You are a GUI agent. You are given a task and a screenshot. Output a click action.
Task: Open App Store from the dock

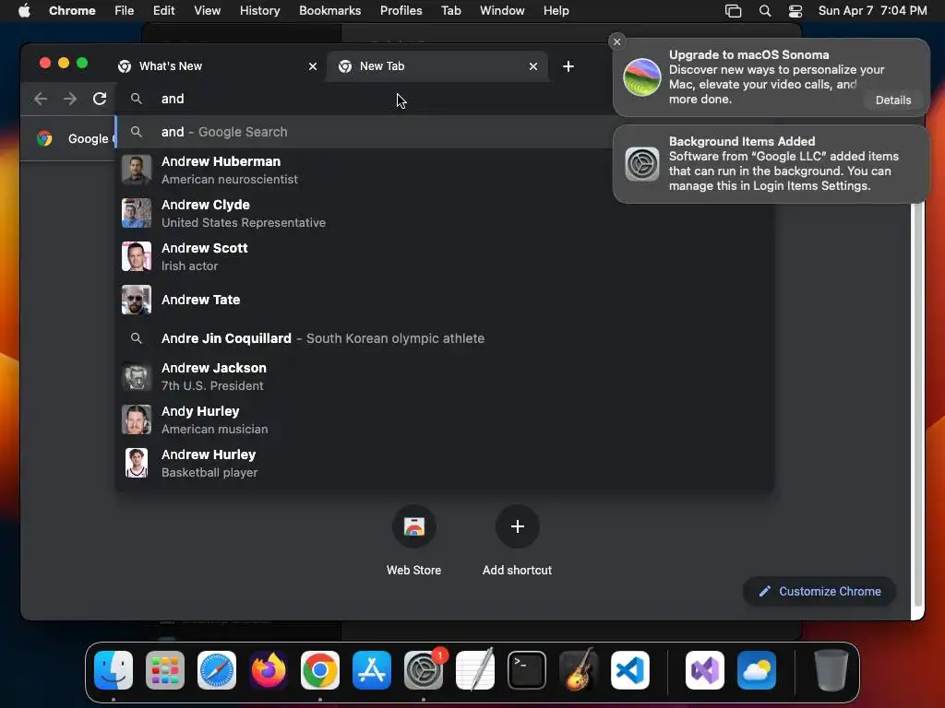click(x=372, y=670)
